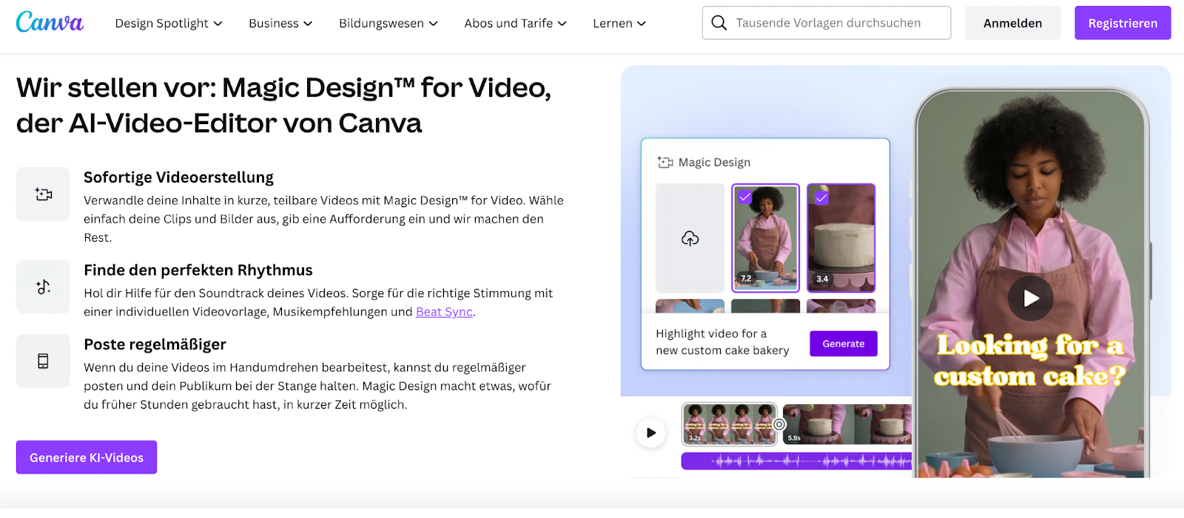Image resolution: width=1184 pixels, height=518 pixels.
Task: Open the Abos und Tarife menu
Action: click(515, 24)
